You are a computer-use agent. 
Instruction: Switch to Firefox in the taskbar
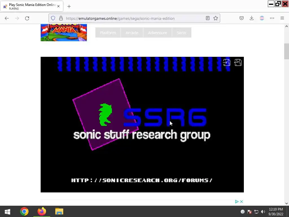pos(42,211)
